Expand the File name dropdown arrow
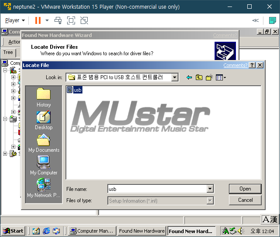This screenshot has width=280, height=237. point(210,189)
